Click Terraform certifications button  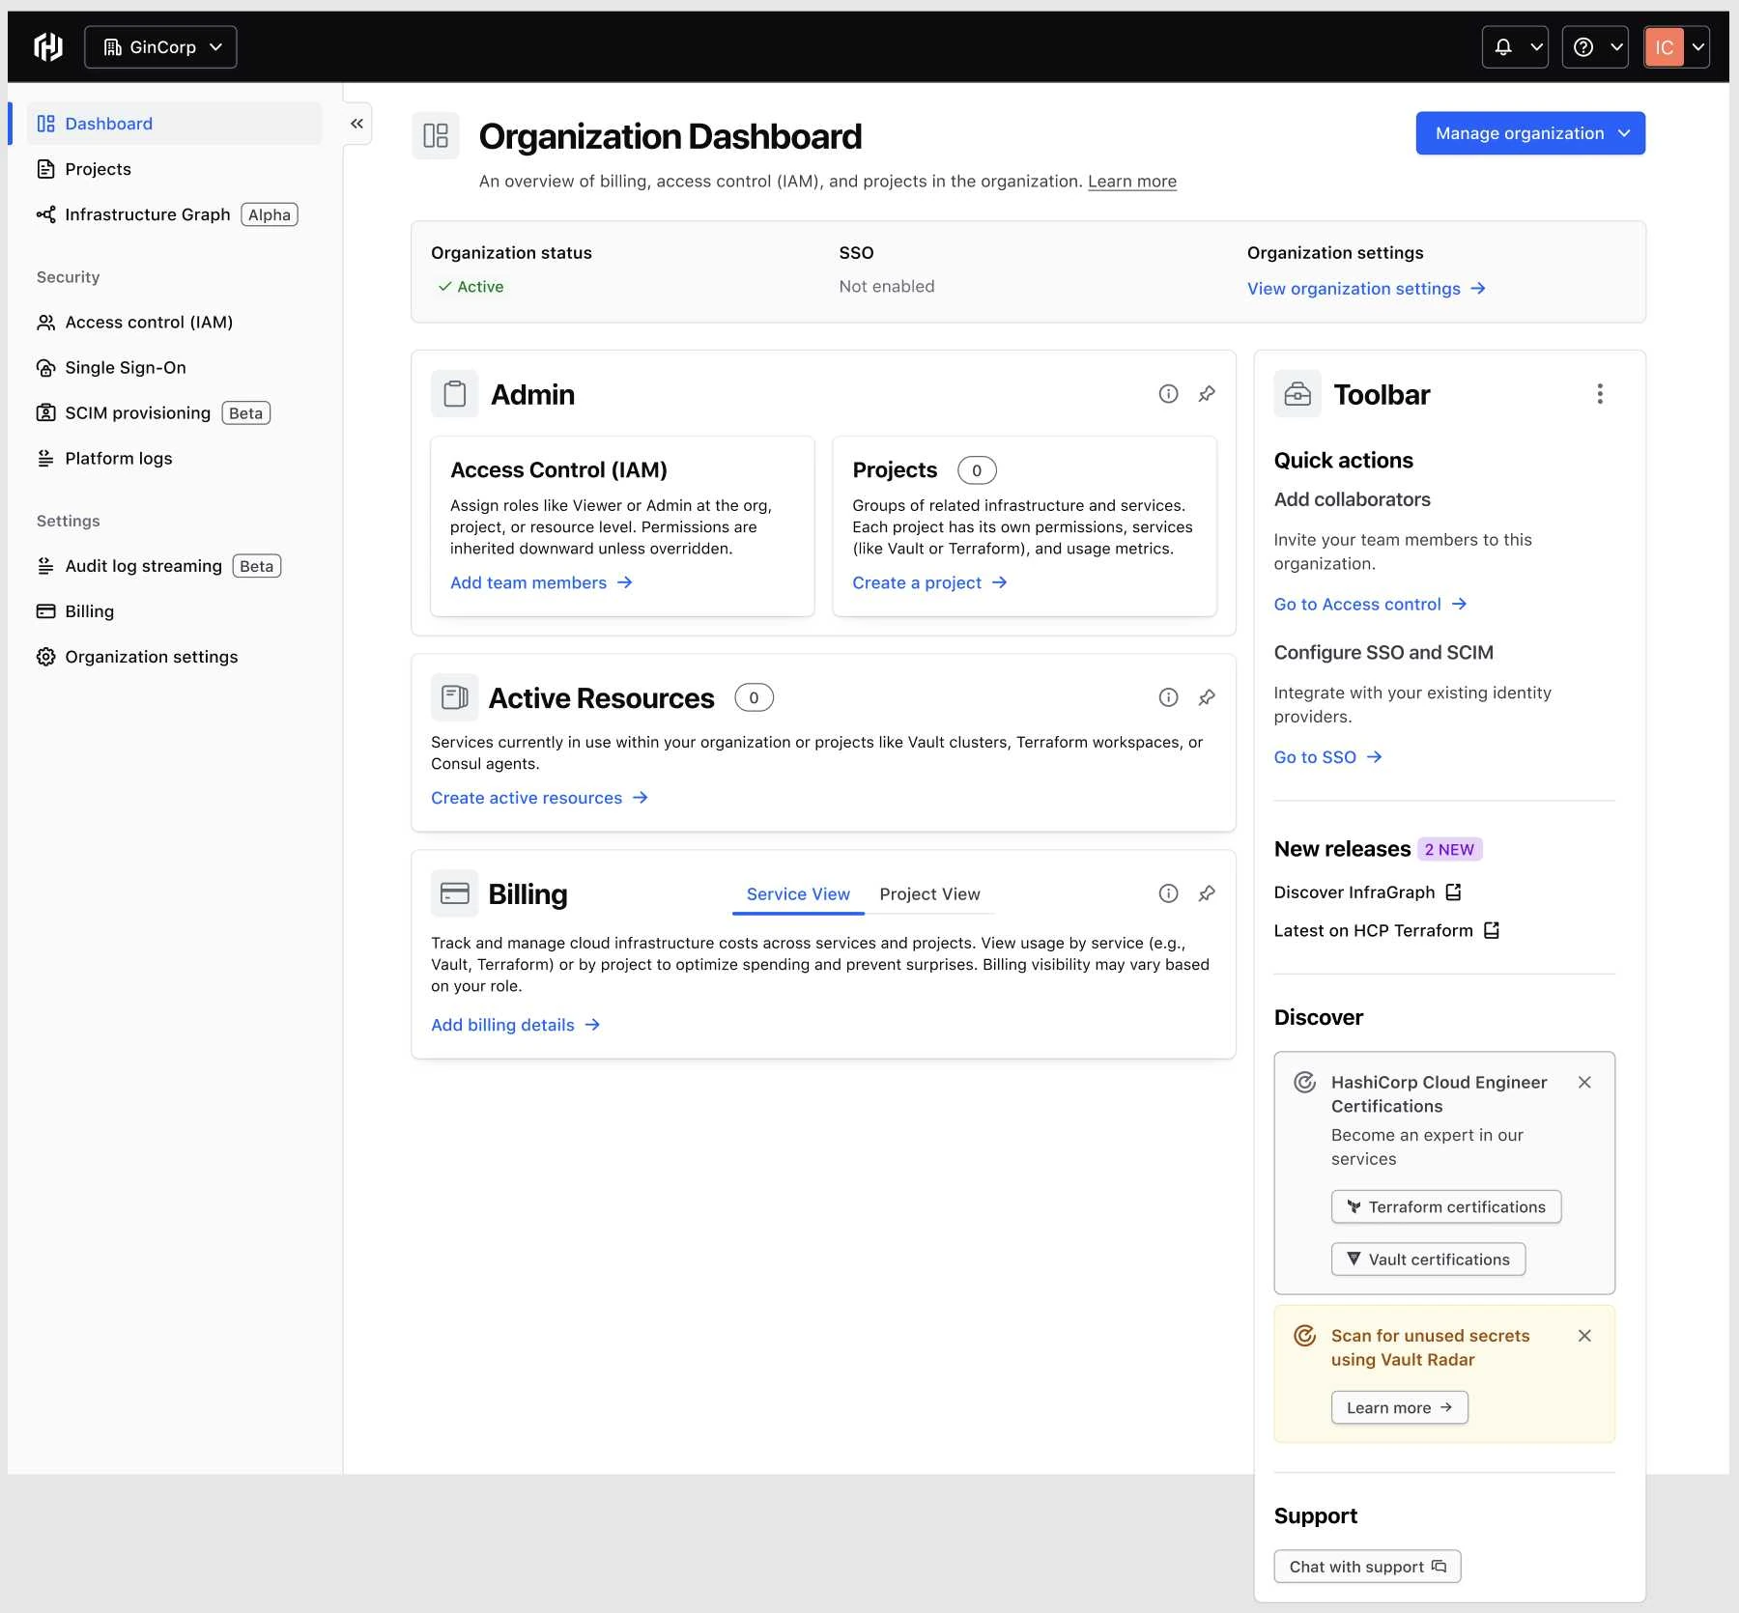click(x=1446, y=1207)
